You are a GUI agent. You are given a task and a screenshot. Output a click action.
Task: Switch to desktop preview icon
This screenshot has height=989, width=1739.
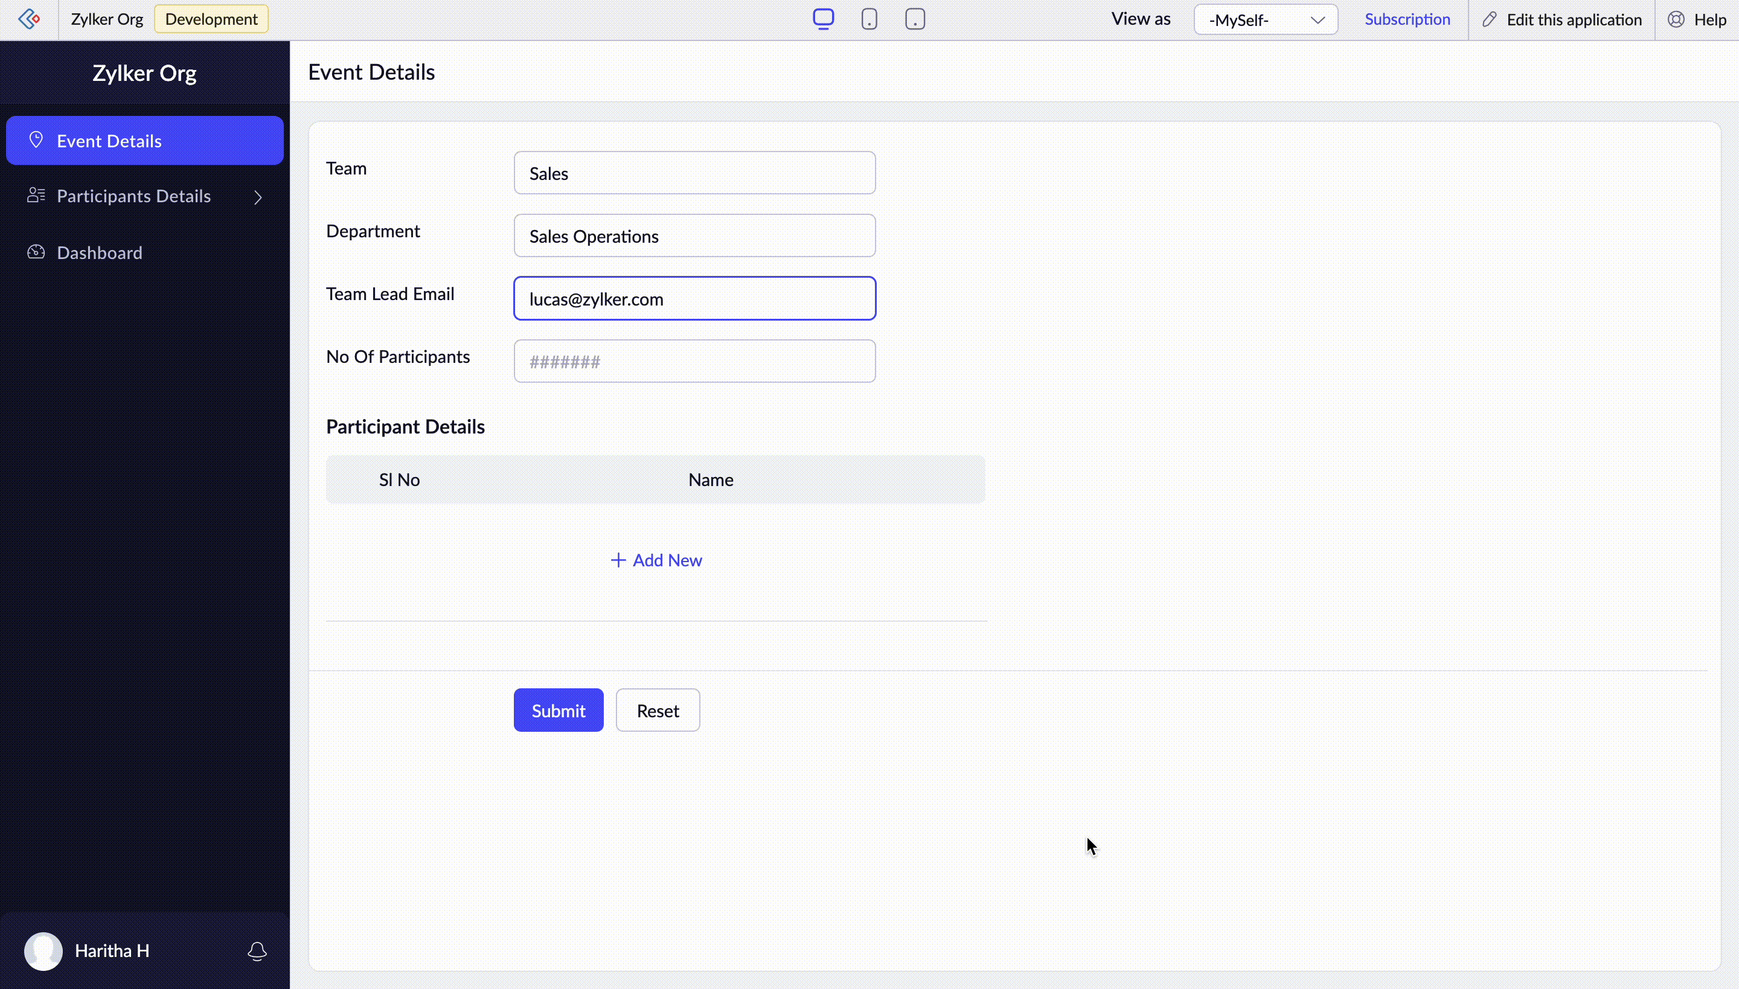(x=824, y=19)
